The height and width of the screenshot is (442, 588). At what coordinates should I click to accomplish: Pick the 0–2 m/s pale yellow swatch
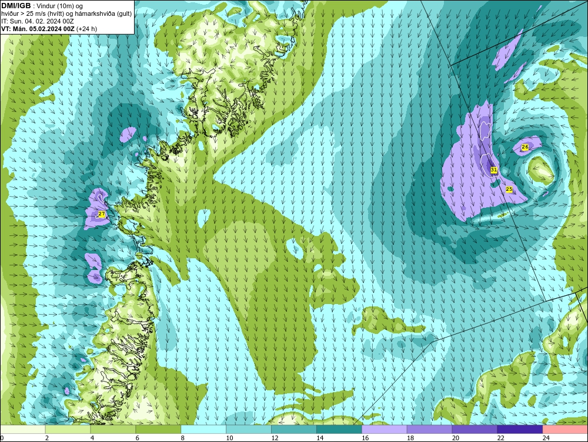click(23, 429)
